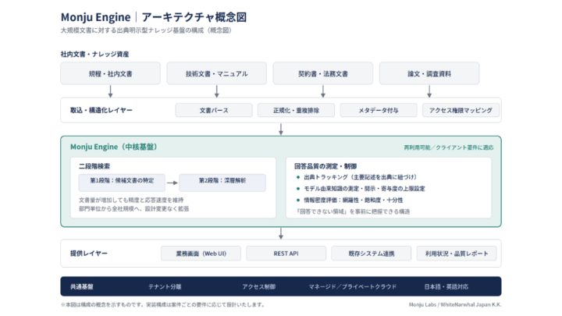Screen dimensions: 562x316
Task: Click the 第2段階:深層解析 box
Action: tap(222, 183)
